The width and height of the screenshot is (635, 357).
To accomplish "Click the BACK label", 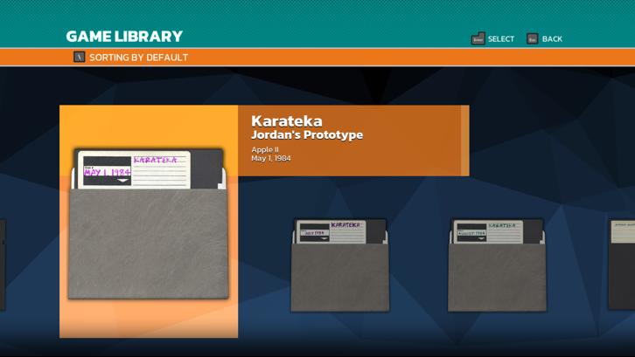I will [552, 38].
